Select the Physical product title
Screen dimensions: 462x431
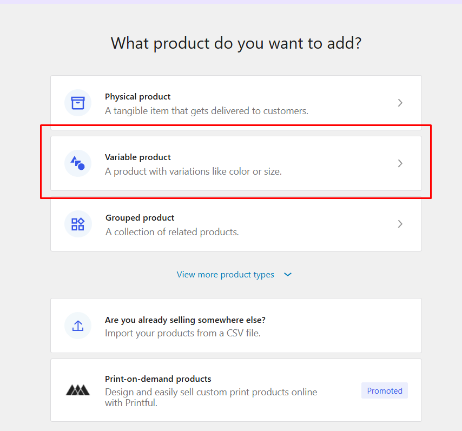pyautogui.click(x=137, y=97)
